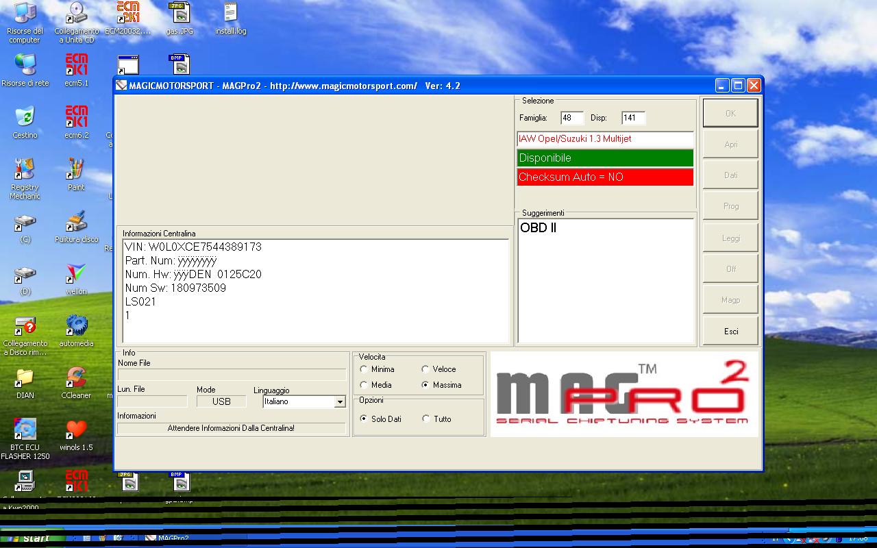The height and width of the screenshot is (548, 877).
Task: Open the Linguaggio Italiano dropdown
Action: click(340, 402)
